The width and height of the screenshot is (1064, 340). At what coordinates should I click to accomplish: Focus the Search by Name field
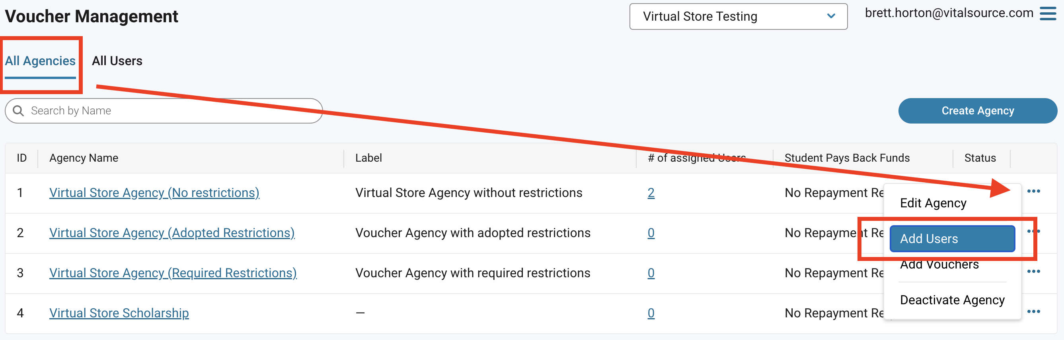coord(164,110)
